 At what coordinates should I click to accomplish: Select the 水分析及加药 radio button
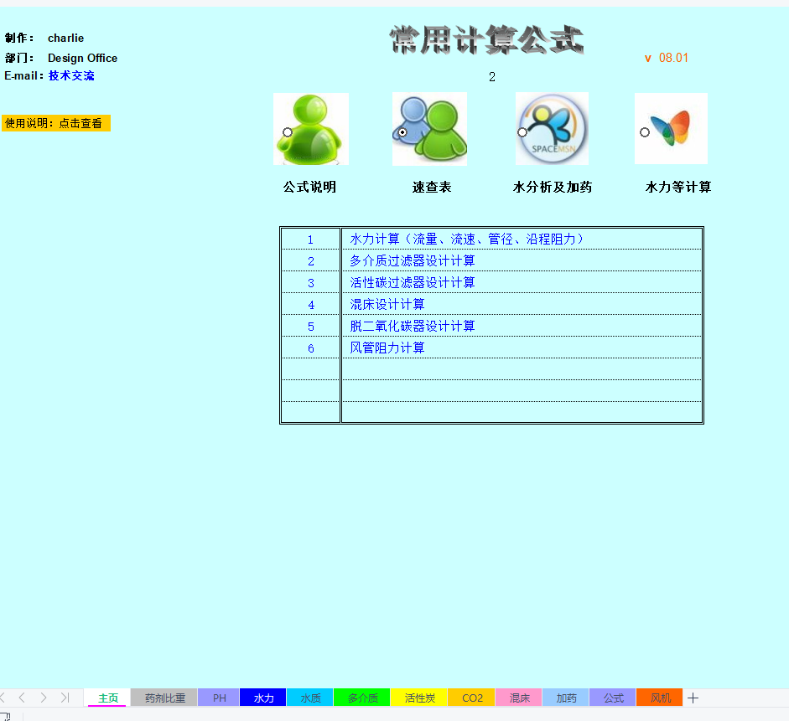point(522,132)
